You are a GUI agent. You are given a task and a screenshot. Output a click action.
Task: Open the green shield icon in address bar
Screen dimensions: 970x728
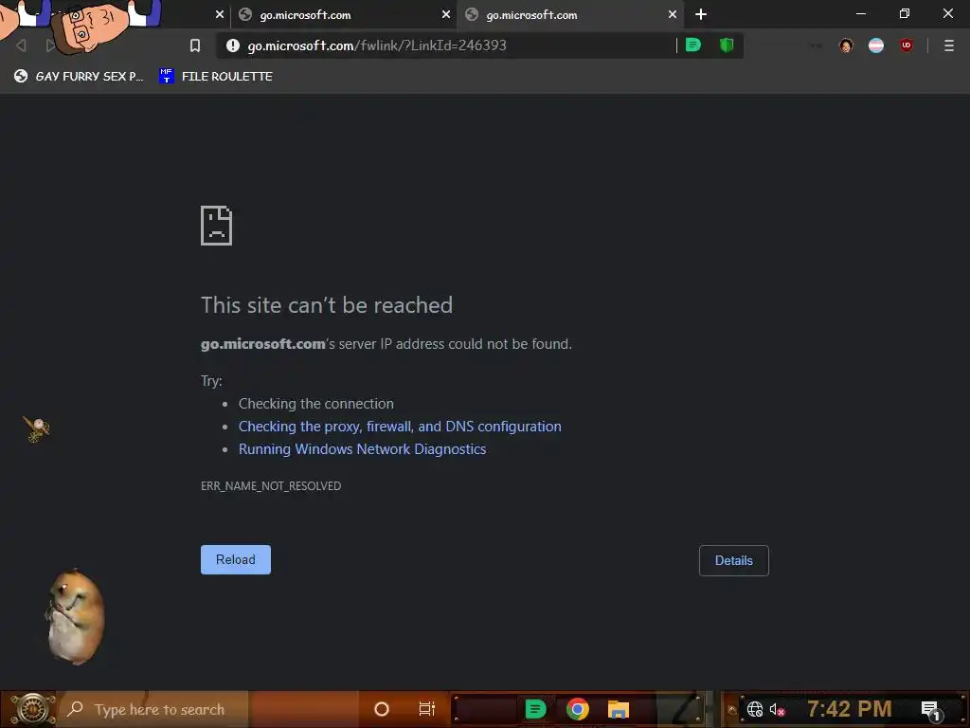point(727,45)
